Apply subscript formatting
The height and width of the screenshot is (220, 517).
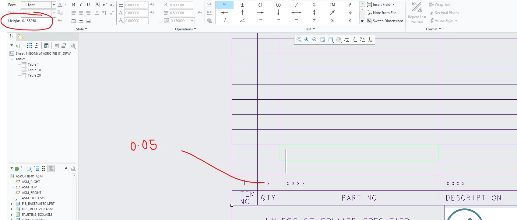pos(112,5)
